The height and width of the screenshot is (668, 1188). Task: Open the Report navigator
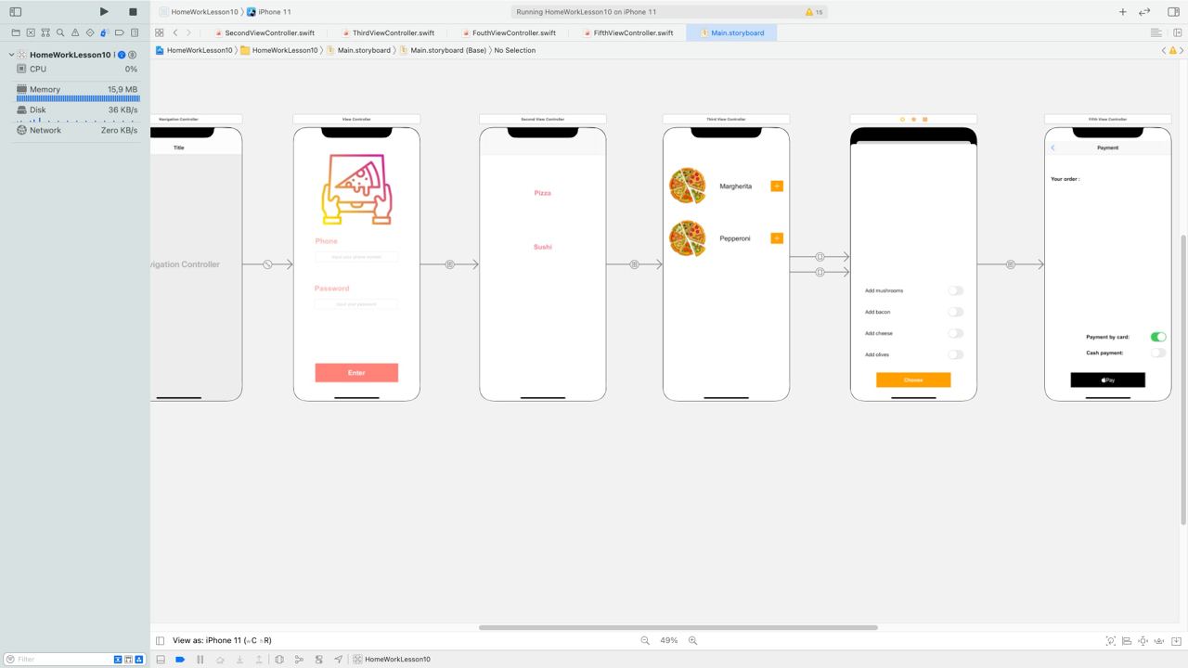coord(135,32)
